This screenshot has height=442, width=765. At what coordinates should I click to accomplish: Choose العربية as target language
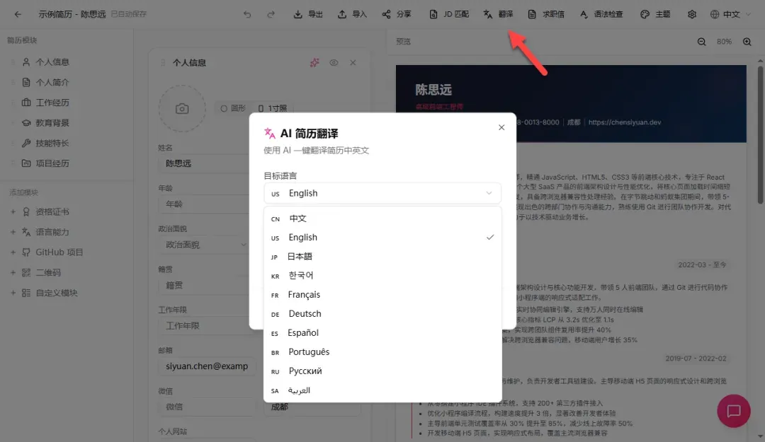click(382, 390)
